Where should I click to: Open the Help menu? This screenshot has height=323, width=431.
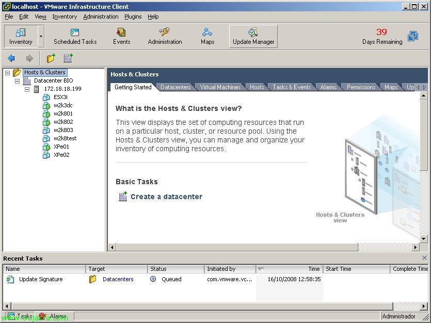click(x=153, y=17)
